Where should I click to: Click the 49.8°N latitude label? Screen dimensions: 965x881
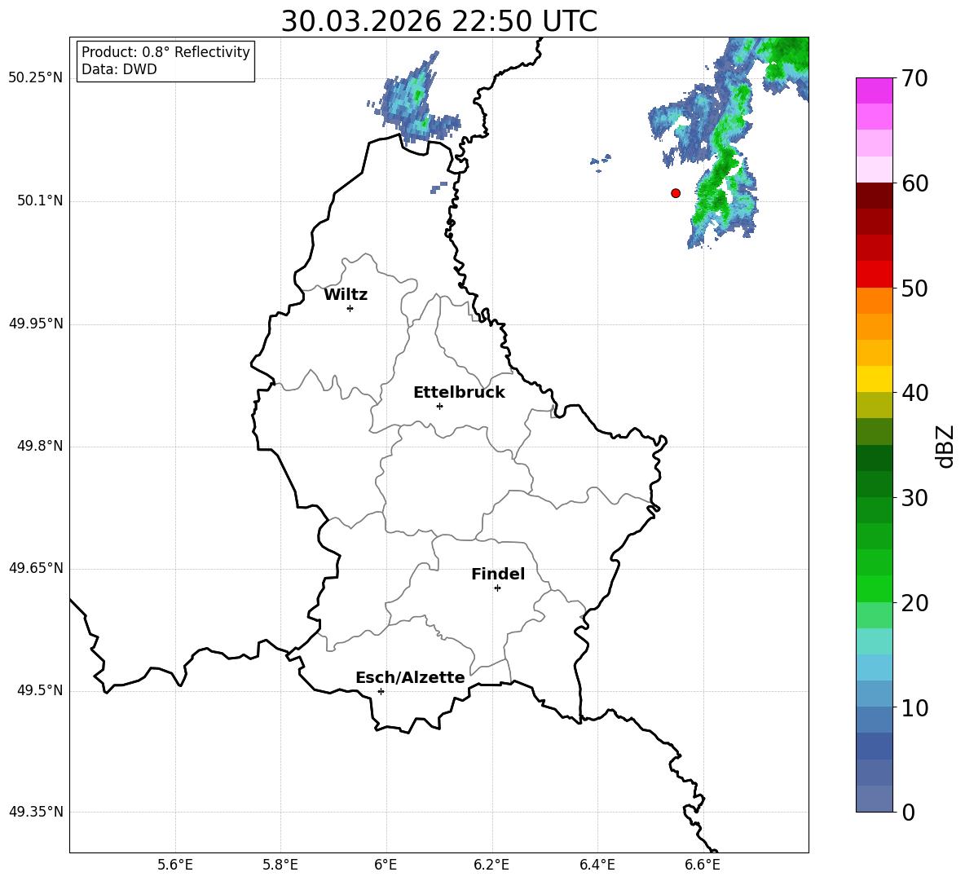[x=40, y=446]
